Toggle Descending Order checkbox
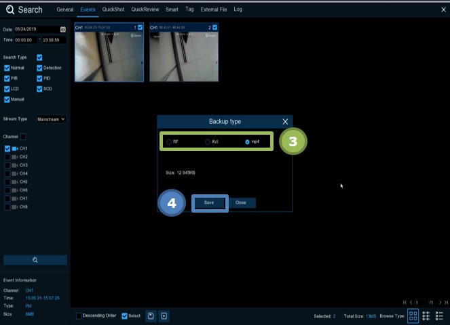Viewport: 450px width, 325px height. [x=79, y=316]
